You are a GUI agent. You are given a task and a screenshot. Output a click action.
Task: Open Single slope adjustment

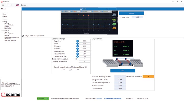pyautogui.click(x=11, y=37)
